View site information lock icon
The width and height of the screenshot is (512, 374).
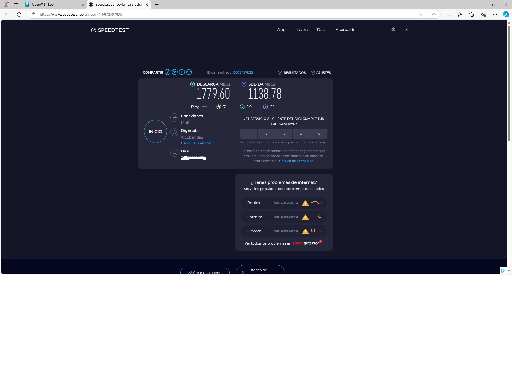[x=34, y=14]
